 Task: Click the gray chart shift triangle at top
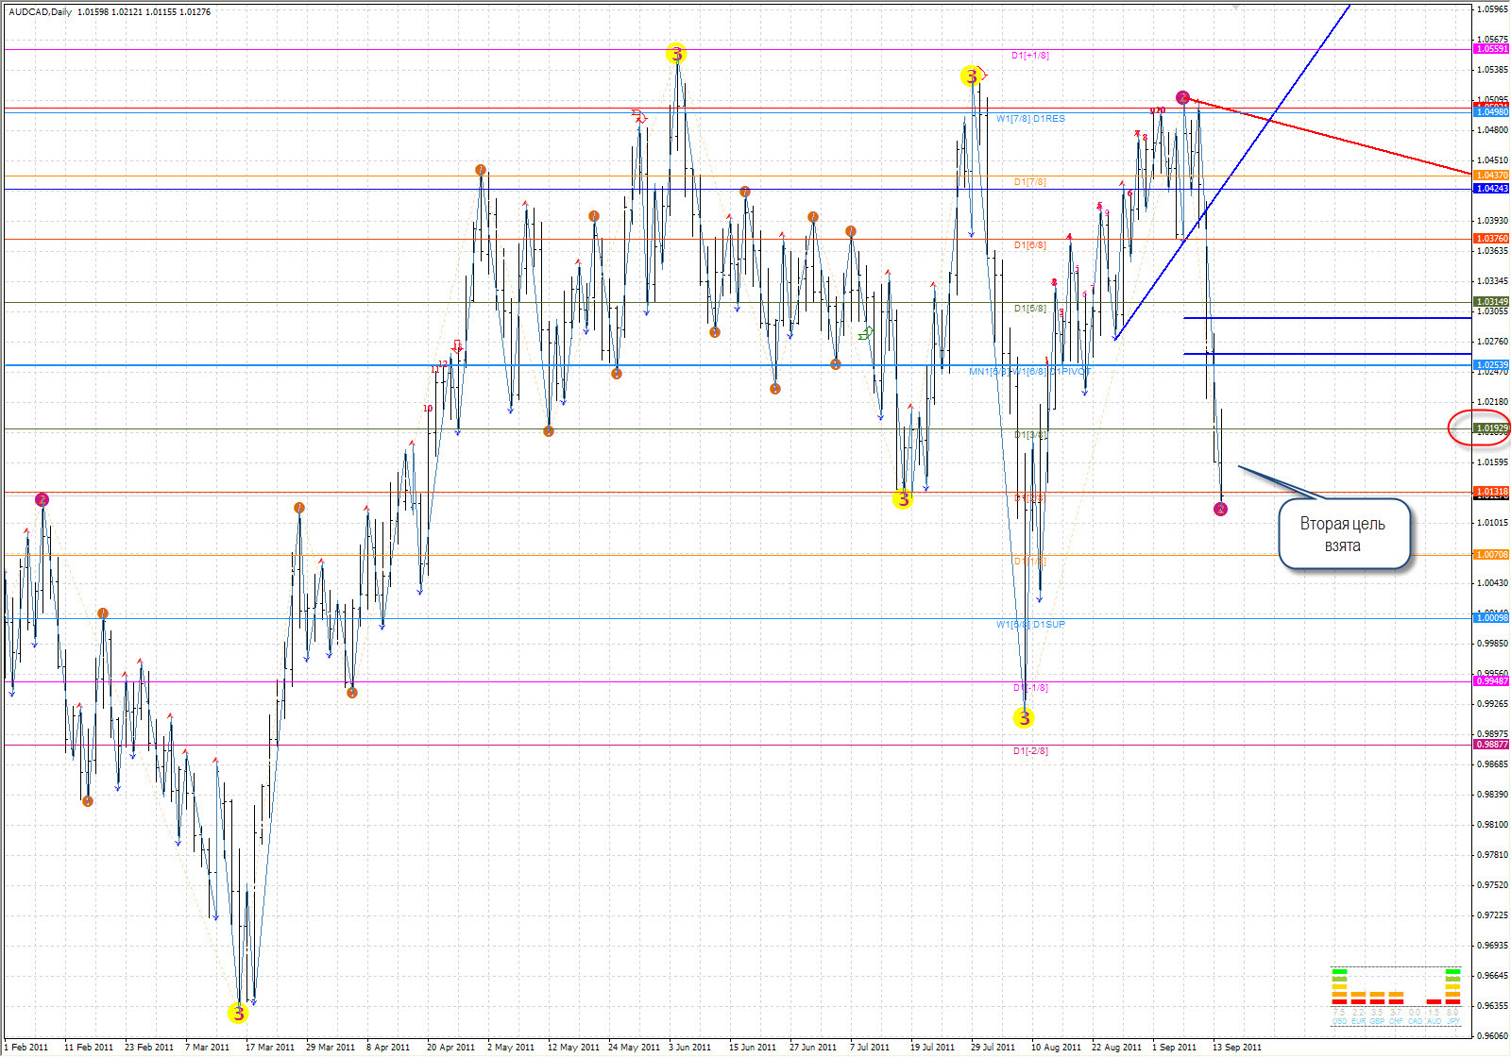click(x=1235, y=6)
